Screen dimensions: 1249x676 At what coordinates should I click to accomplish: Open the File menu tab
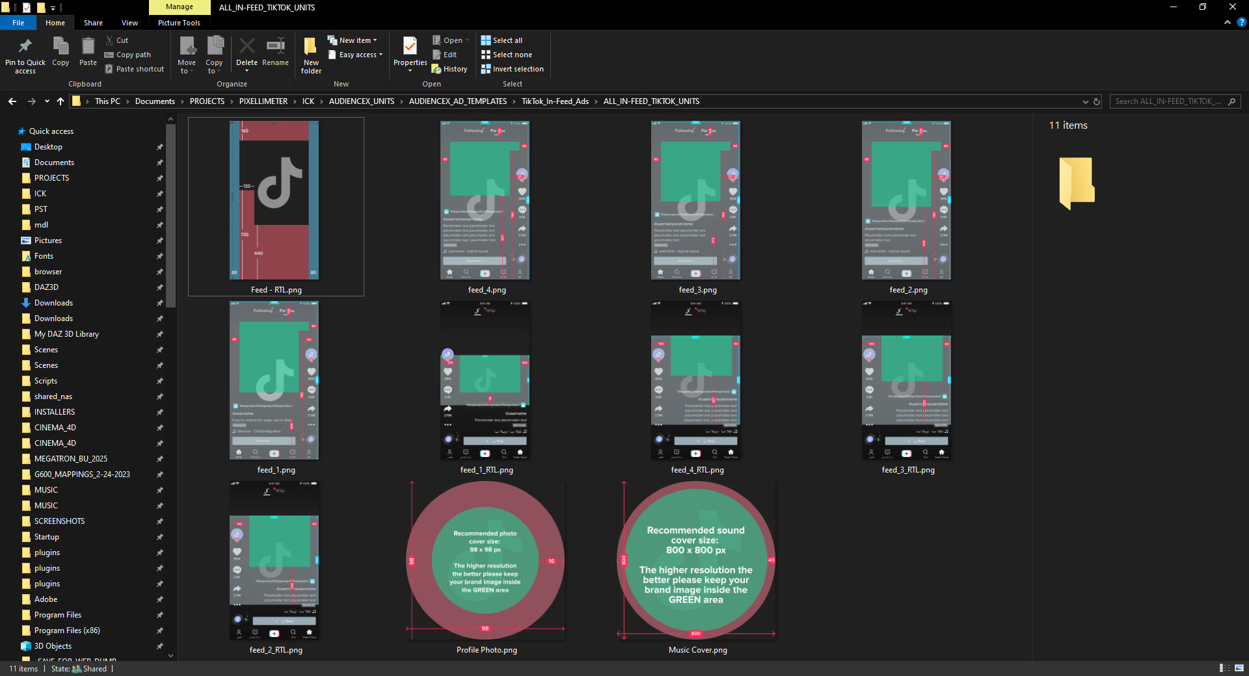click(18, 23)
